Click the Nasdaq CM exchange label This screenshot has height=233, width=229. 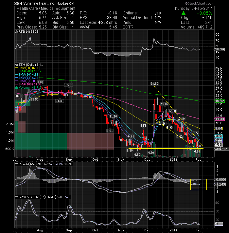pyautogui.click(x=65, y=3)
